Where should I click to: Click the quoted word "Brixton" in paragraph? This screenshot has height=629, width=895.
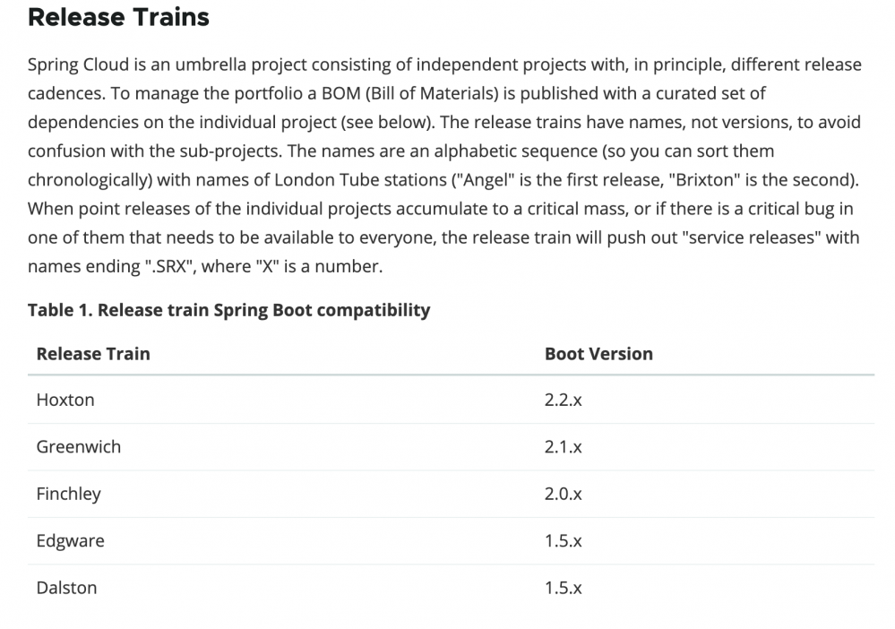pos(702,179)
